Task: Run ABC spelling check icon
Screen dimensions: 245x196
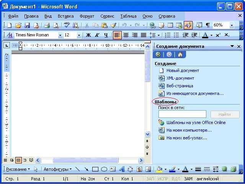Action: (x=67, y=25)
